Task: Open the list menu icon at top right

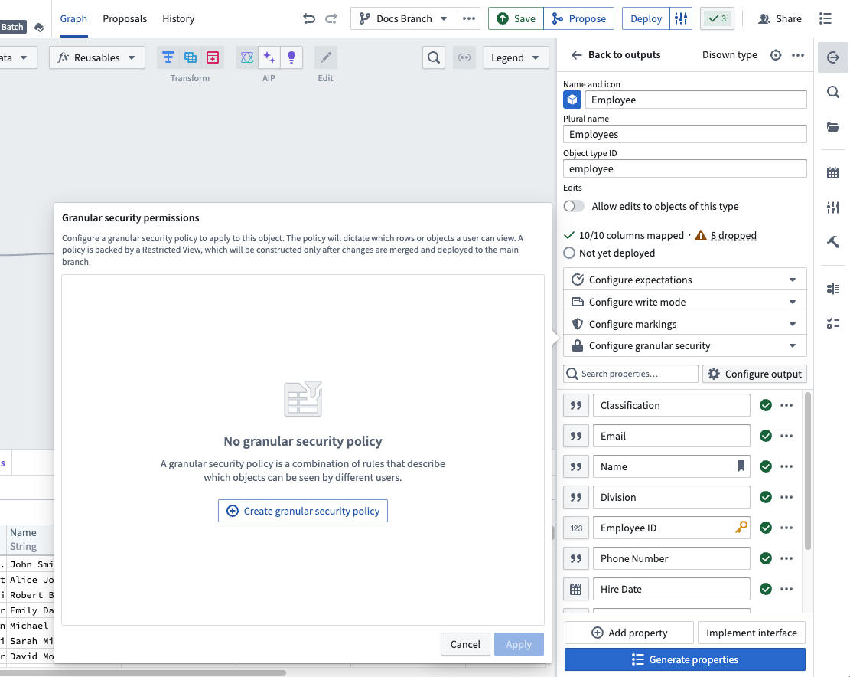Action: (826, 18)
